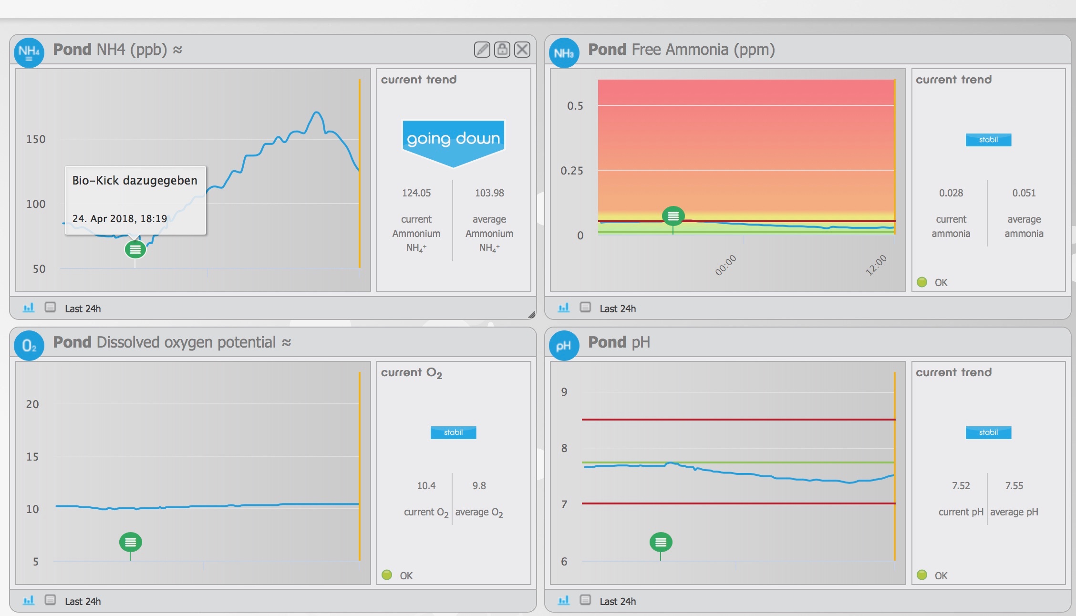Click chart view icon in Pond pH footer
Viewport: 1076px width, 616px height.
coord(564,600)
